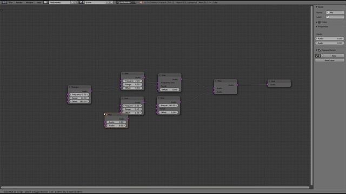Screen dimensions: 346x194
Task: Collapse the lower-left Sine node
Action: [x=123, y=98]
